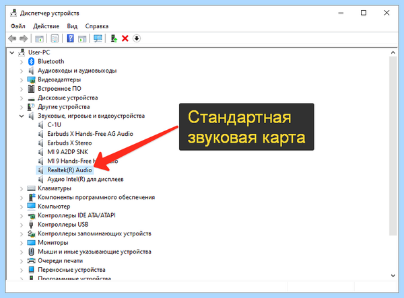Select MI 9 A2DP SNK device
Image resolution: width=404 pixels, height=298 pixels.
[67, 152]
